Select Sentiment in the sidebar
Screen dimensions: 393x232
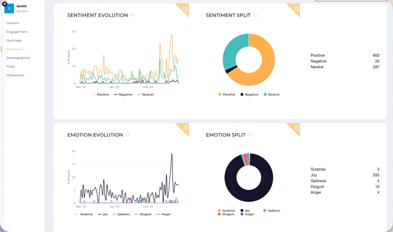tap(15, 49)
